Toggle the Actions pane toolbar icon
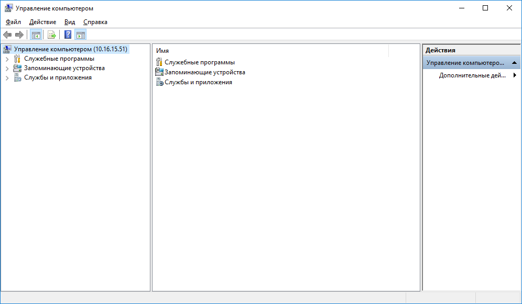The image size is (522, 304). coord(81,35)
